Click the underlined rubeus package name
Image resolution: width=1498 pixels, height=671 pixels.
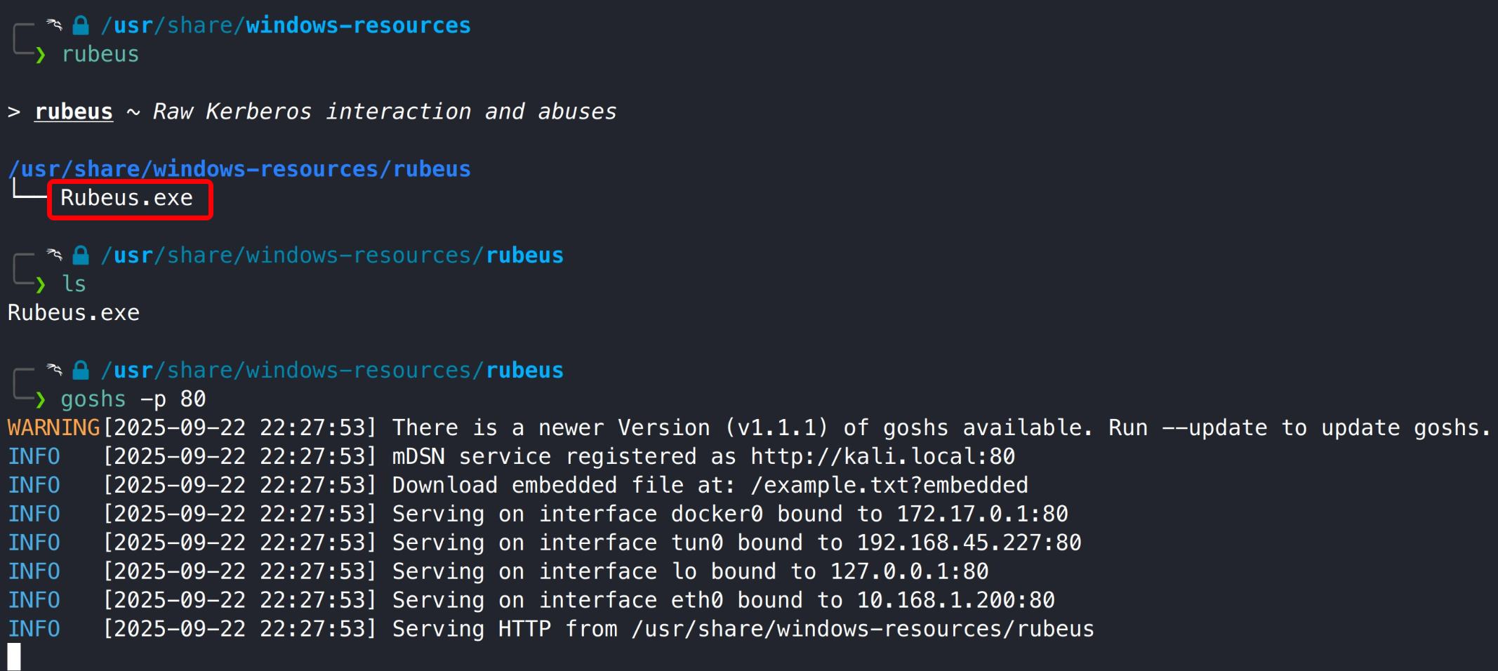click(74, 112)
